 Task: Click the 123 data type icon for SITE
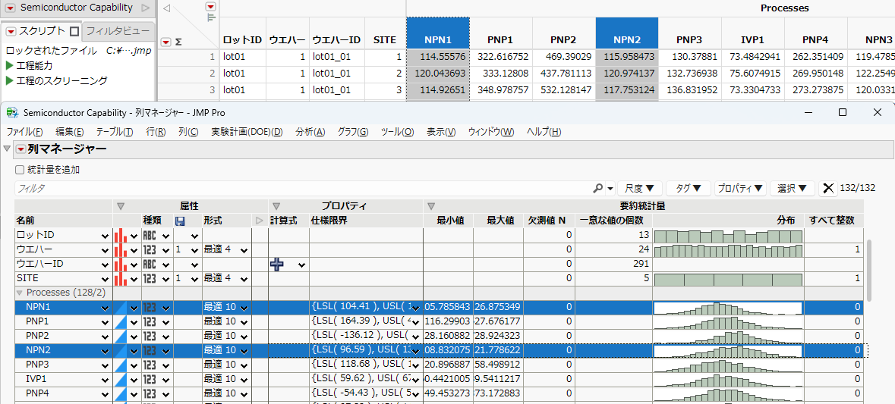point(150,279)
